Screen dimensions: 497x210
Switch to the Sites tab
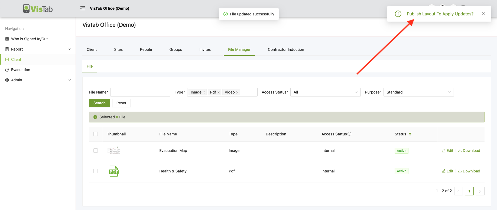pyautogui.click(x=118, y=49)
